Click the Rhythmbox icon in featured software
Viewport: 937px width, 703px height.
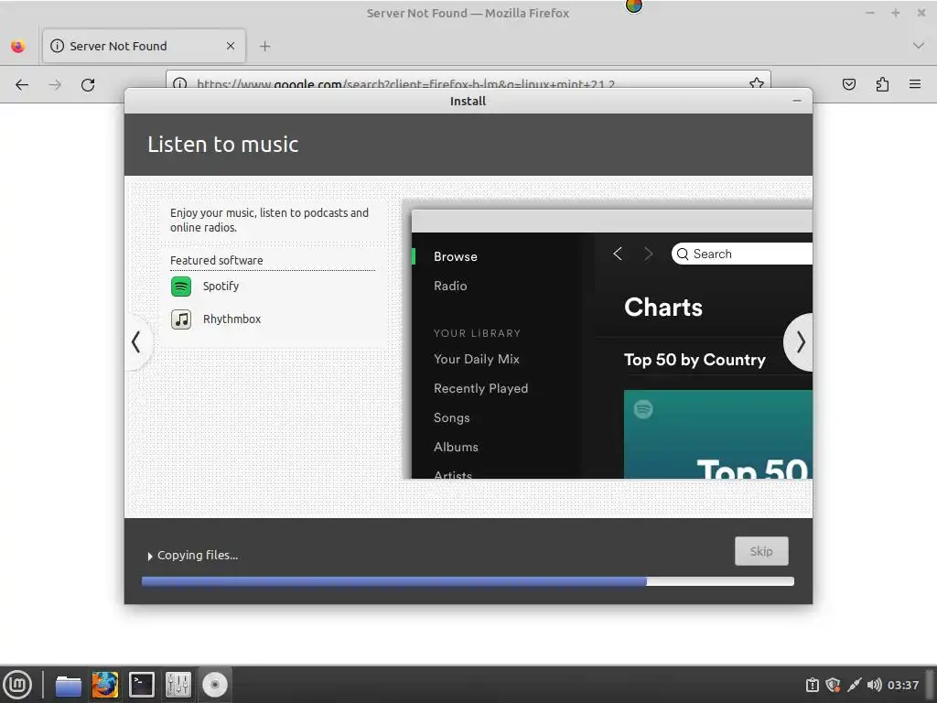point(181,319)
